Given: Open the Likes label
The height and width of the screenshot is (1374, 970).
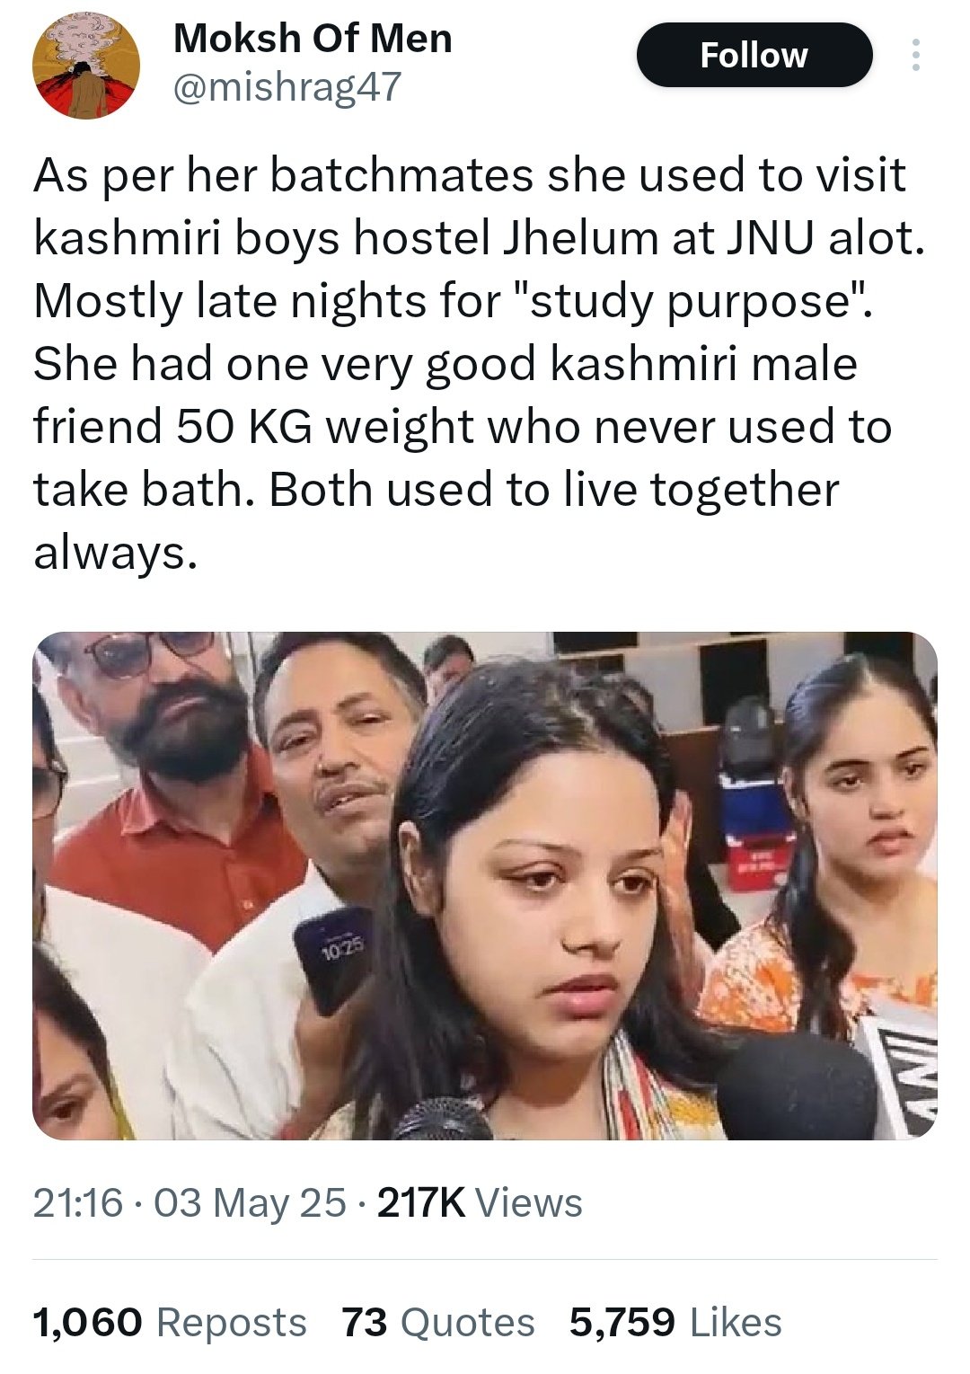Looking at the screenshot, I should [x=736, y=1323].
